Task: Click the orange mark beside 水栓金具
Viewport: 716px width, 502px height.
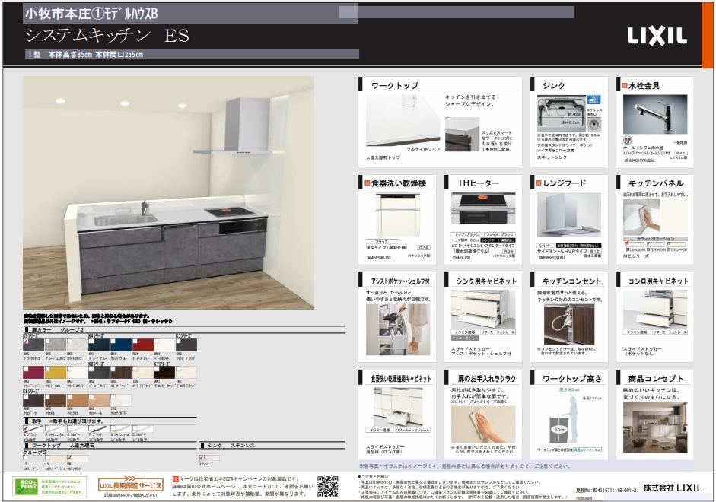Action: pos(624,85)
